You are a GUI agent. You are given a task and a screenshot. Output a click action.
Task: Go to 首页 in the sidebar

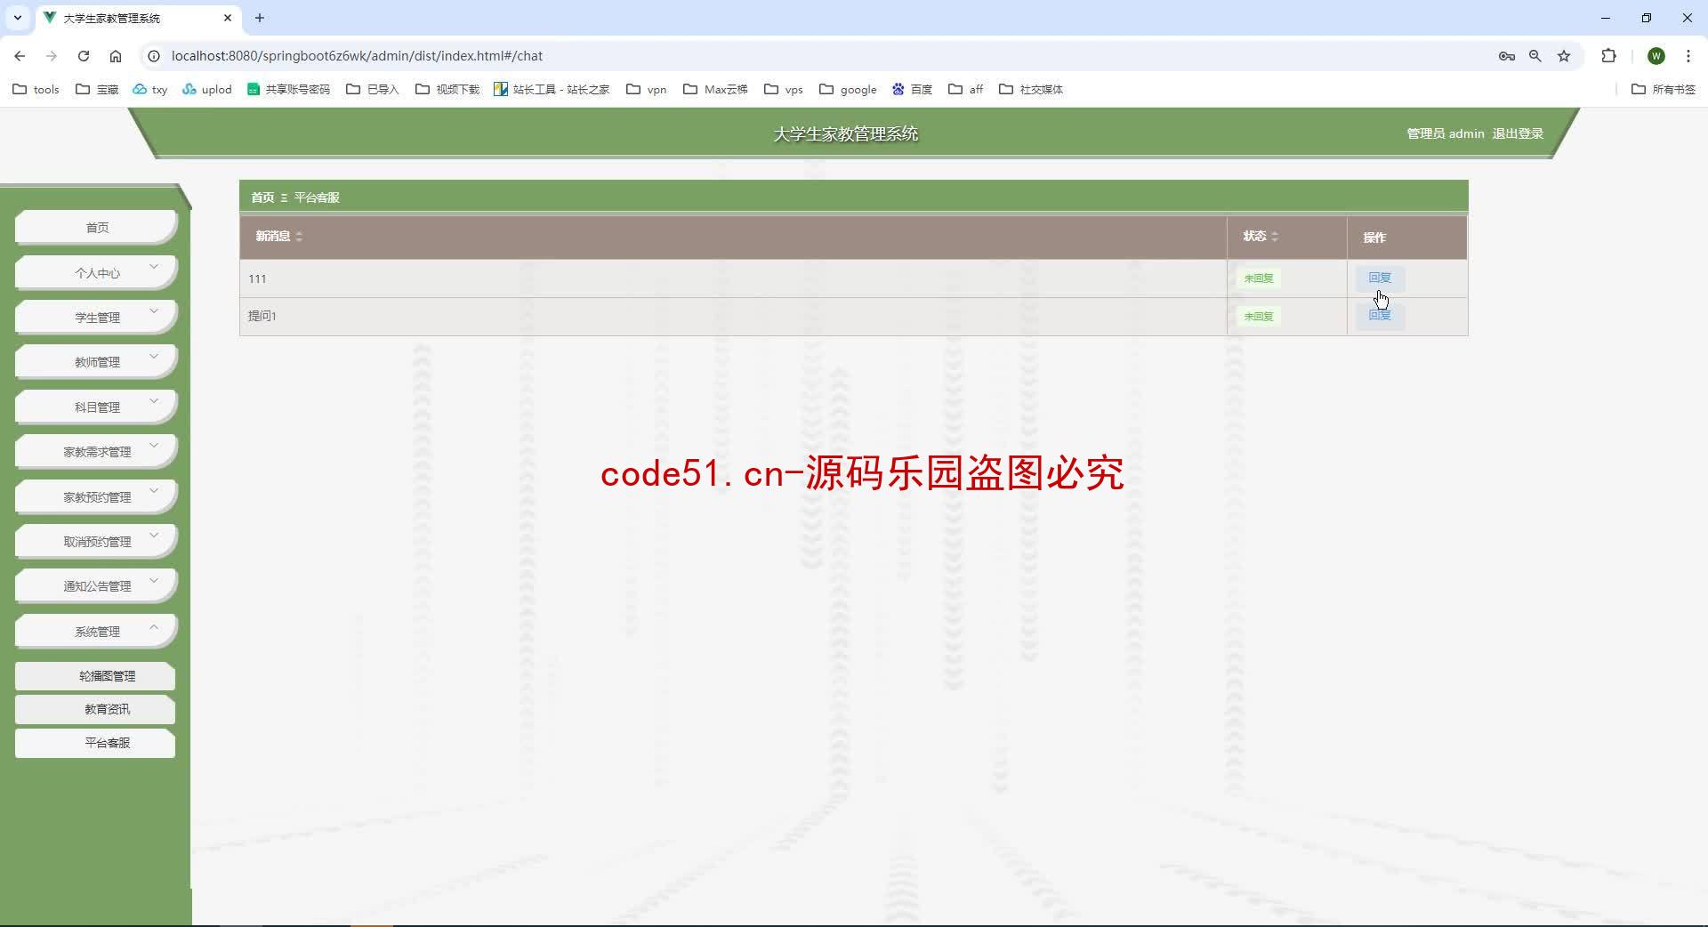(96, 228)
